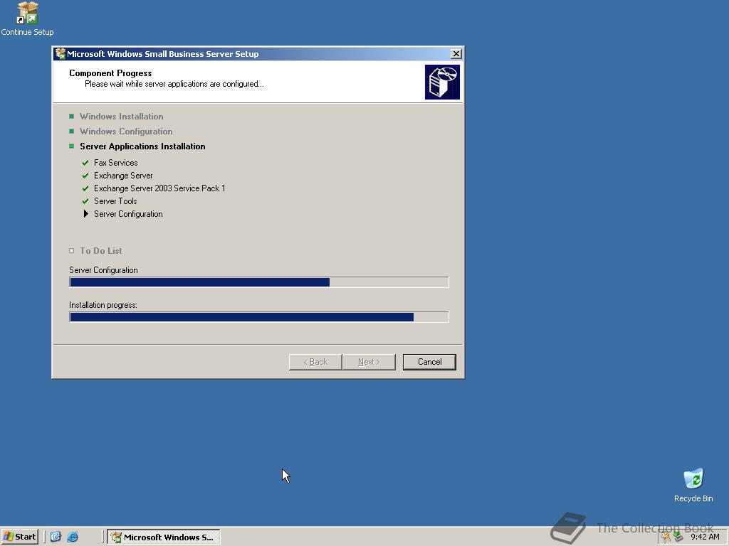Close the Small Business Server Setup window

coord(456,54)
